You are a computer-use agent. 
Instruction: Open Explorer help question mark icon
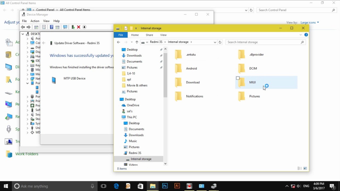click(x=306, y=35)
